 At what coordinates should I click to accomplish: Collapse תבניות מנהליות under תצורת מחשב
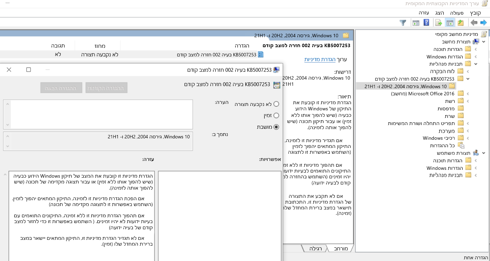pos(476,64)
